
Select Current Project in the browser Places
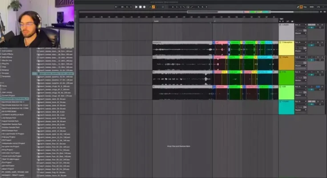(10, 95)
